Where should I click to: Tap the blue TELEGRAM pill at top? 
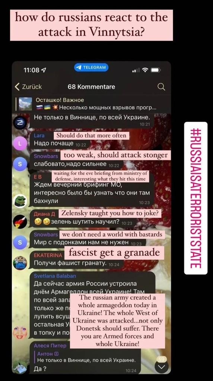(91, 68)
